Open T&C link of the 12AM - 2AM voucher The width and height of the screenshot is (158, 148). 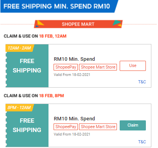click(142, 82)
